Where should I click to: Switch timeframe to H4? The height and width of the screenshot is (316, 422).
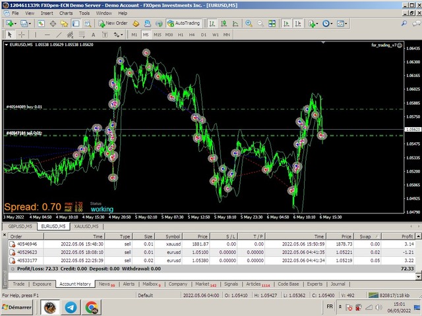192,35
